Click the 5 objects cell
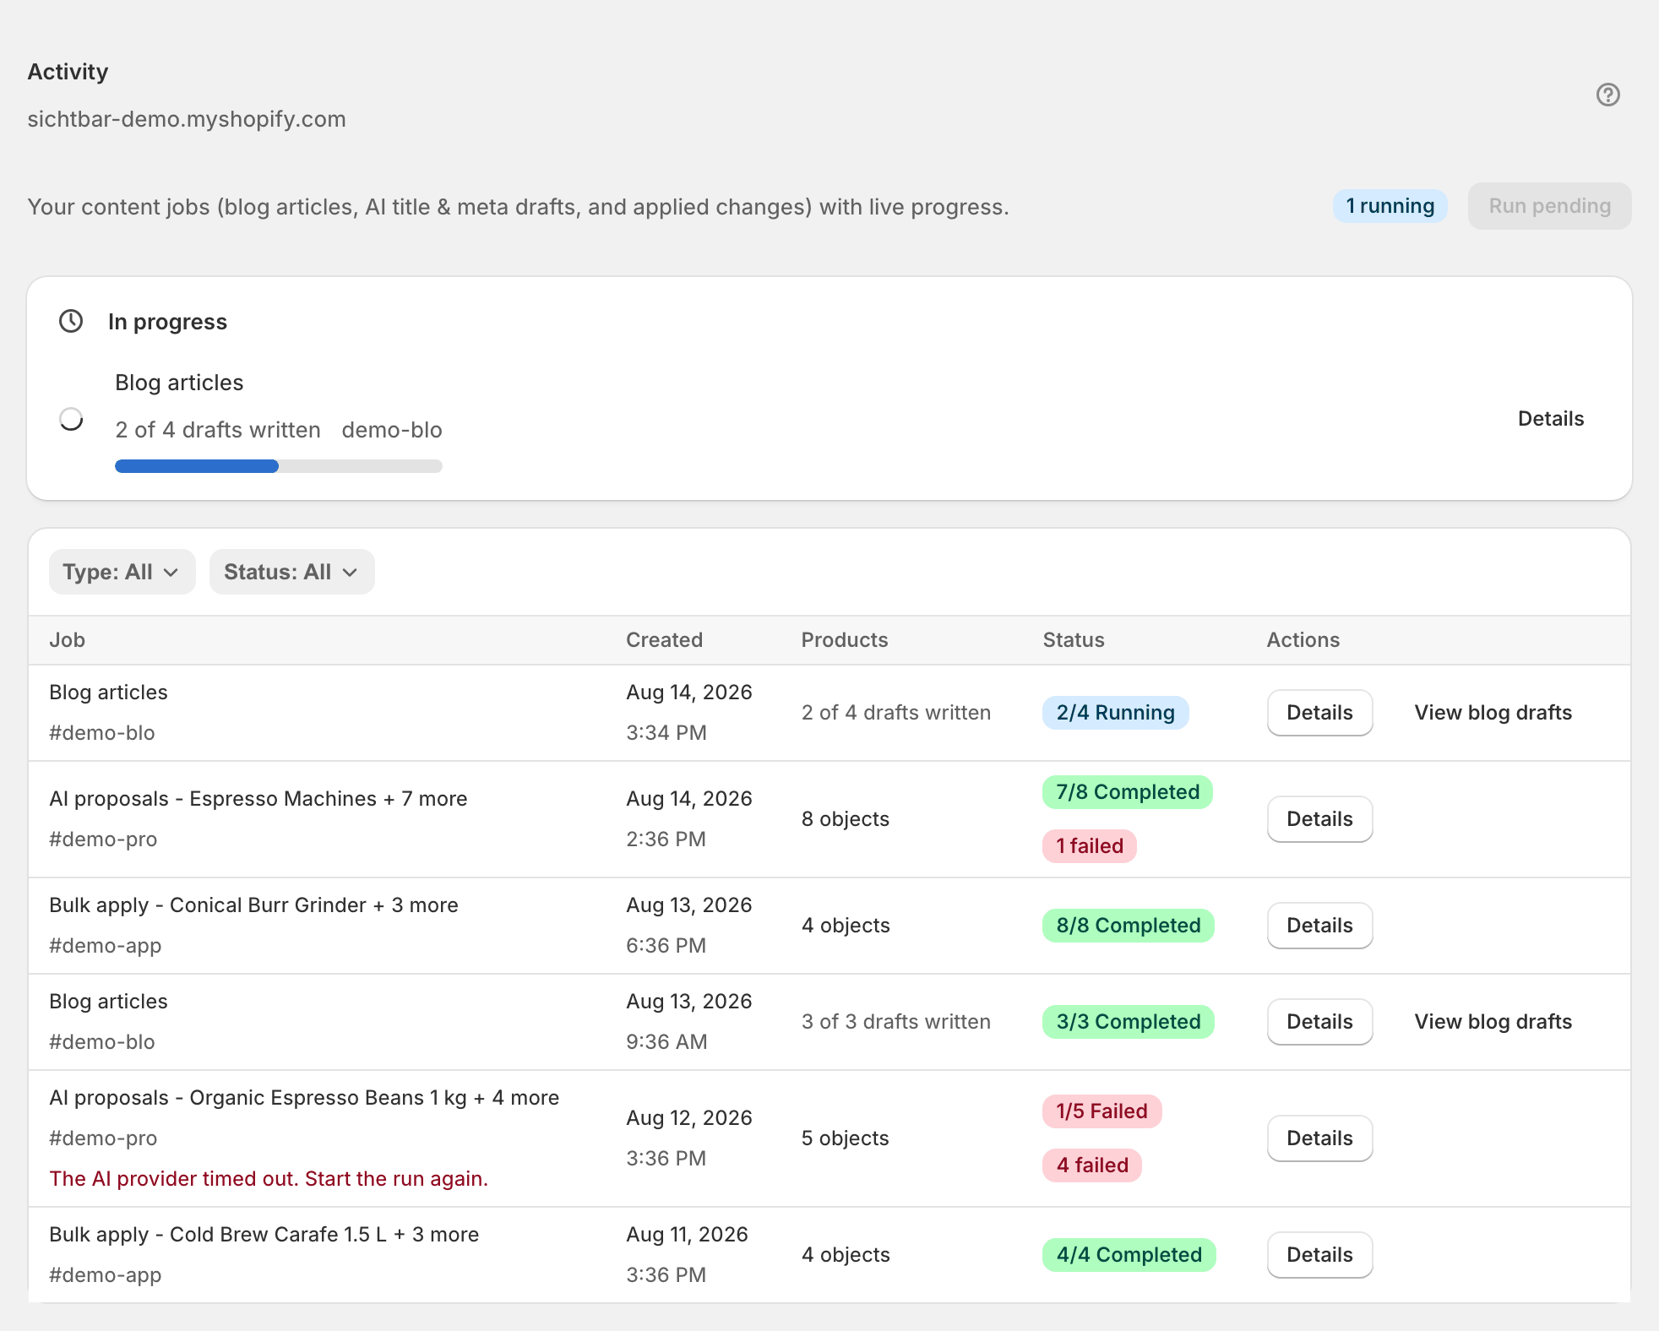This screenshot has height=1331, width=1659. coord(845,1138)
